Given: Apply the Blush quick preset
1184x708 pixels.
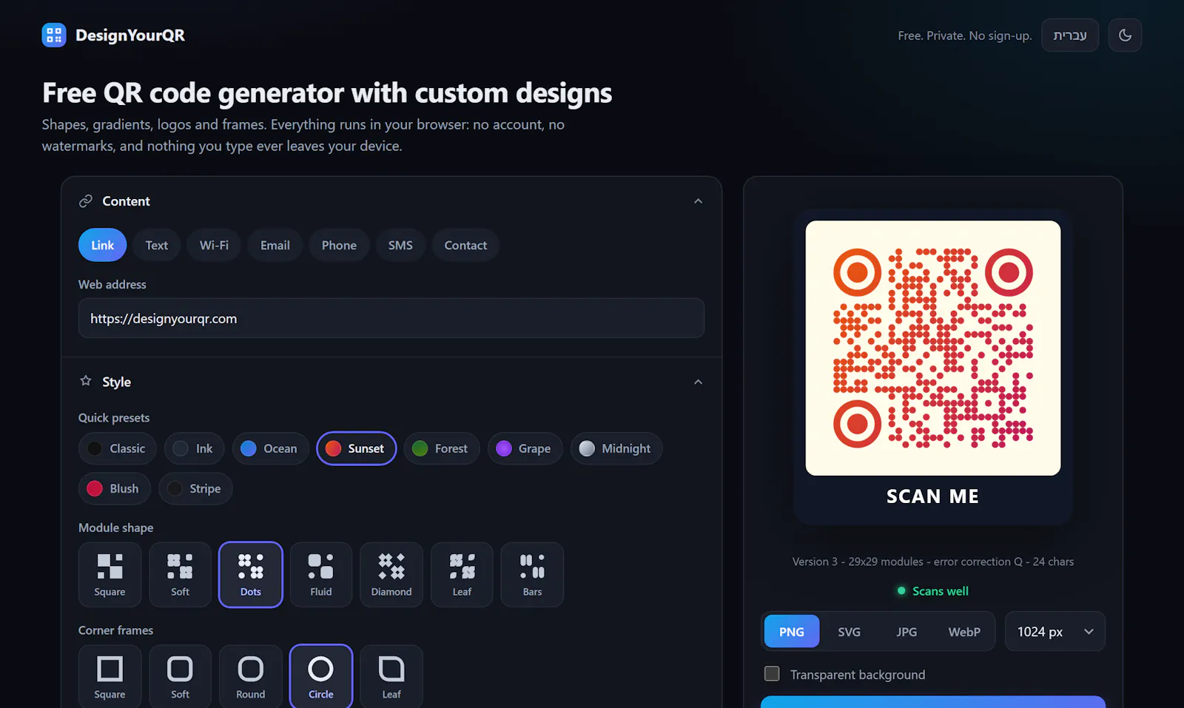Looking at the screenshot, I should 114,488.
